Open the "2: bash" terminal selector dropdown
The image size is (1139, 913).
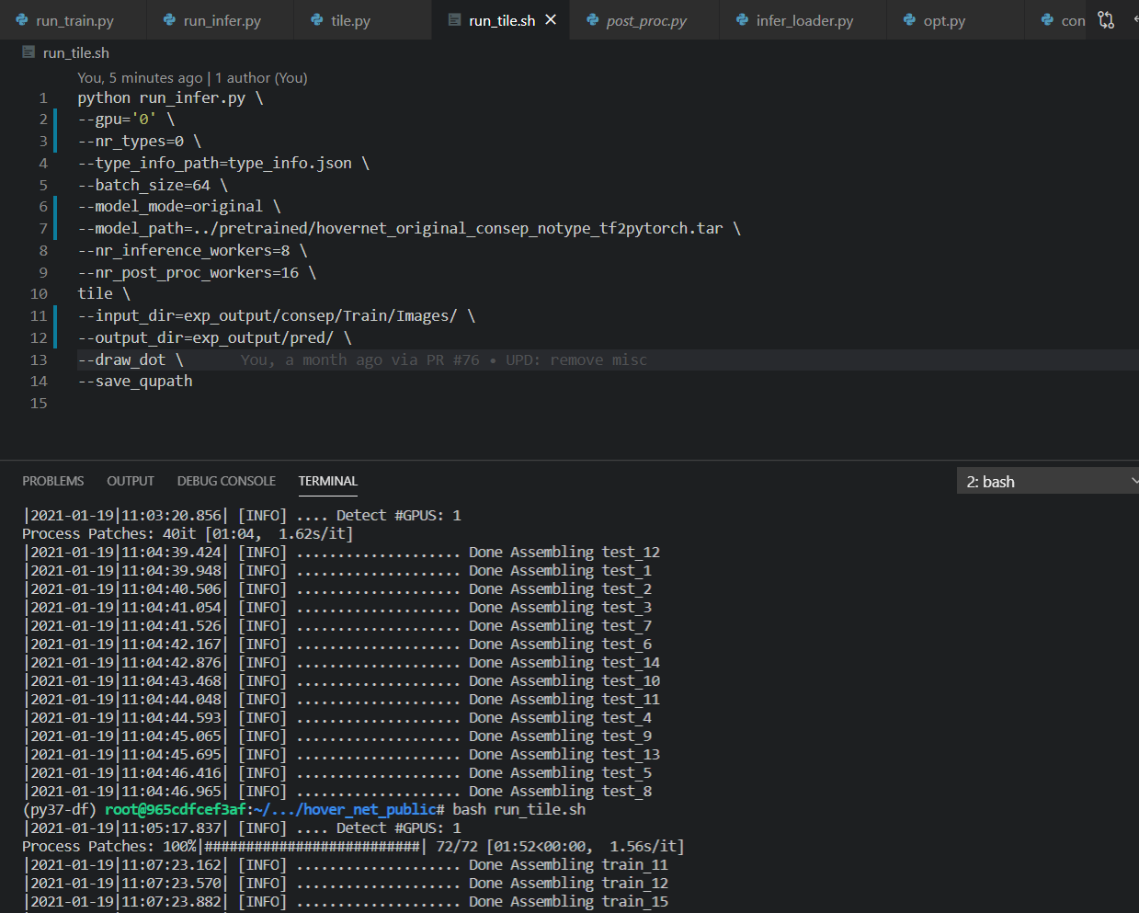[1047, 481]
